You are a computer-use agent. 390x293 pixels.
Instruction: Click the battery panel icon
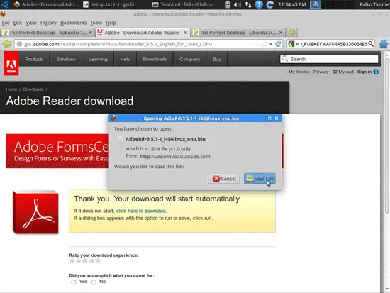pos(228,4)
